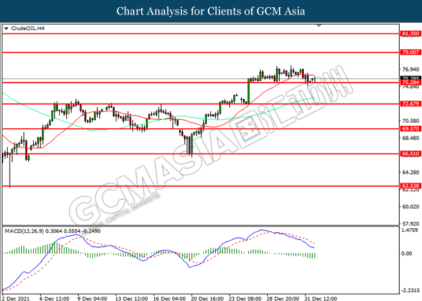The height and width of the screenshot is (301, 422).
Task: Select the 64.280 axis price value
Action: (x=411, y=172)
